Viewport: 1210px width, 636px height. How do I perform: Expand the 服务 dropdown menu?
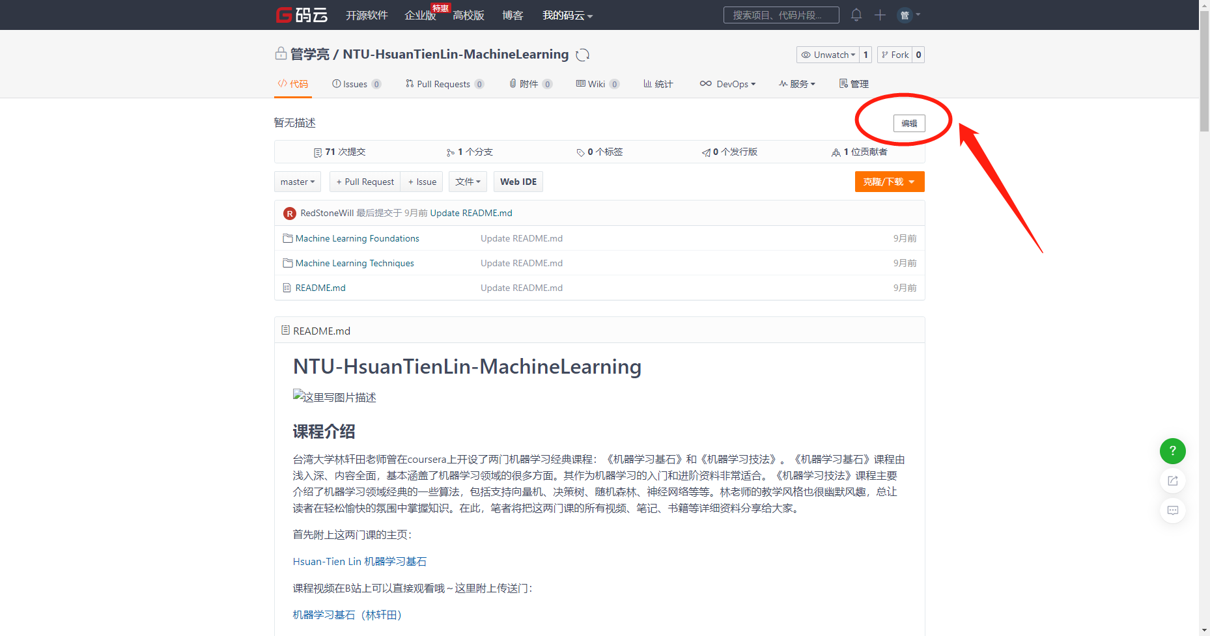796,84
